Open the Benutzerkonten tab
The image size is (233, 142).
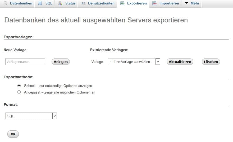click(x=102, y=3)
